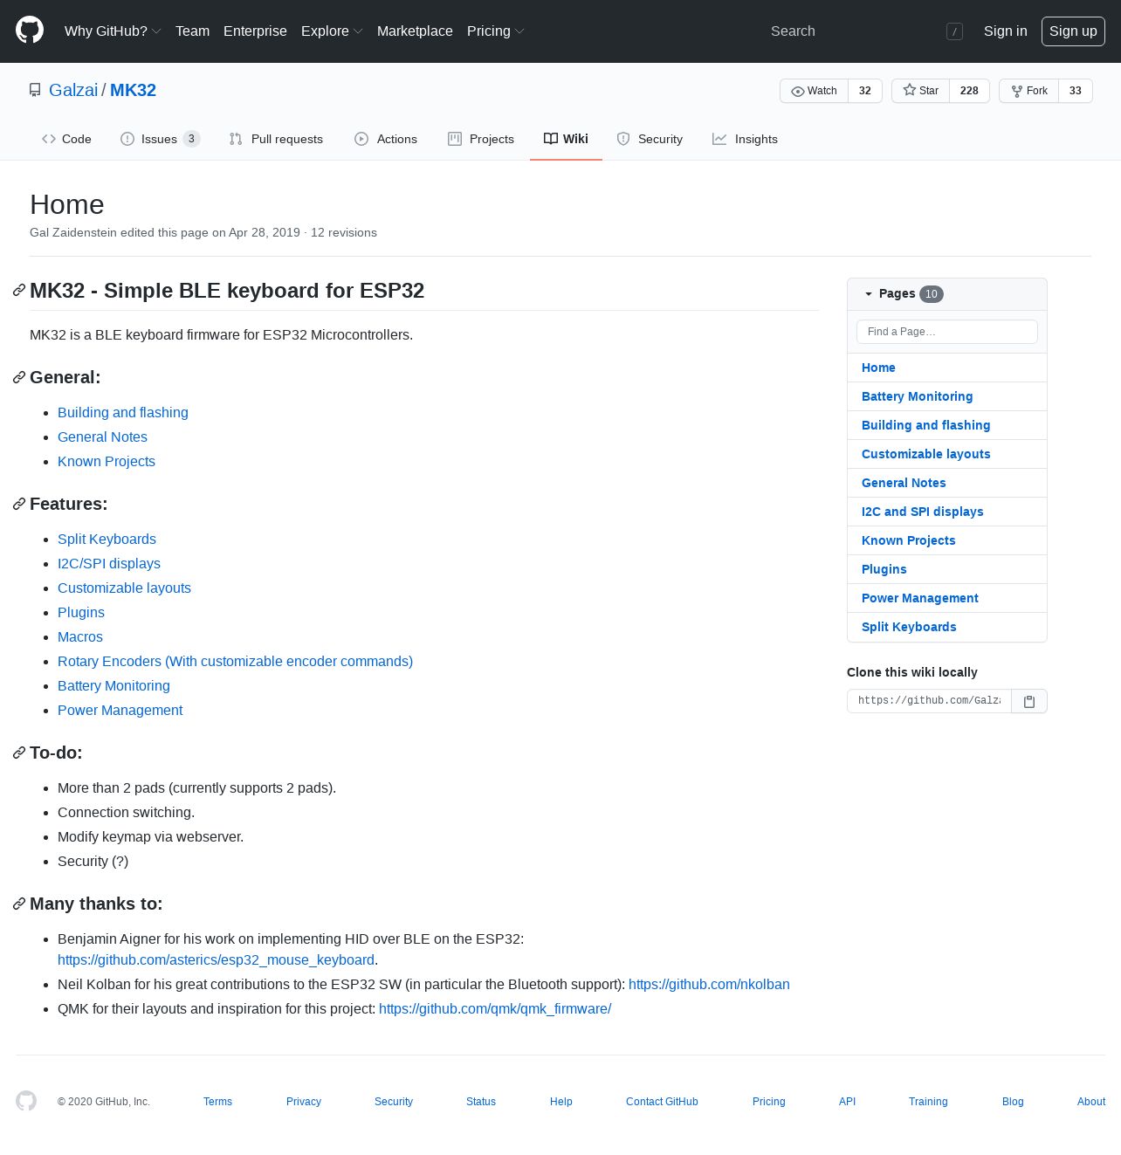The image size is (1121, 1155).
Task: Go to the Projects tab
Action: coord(481,139)
